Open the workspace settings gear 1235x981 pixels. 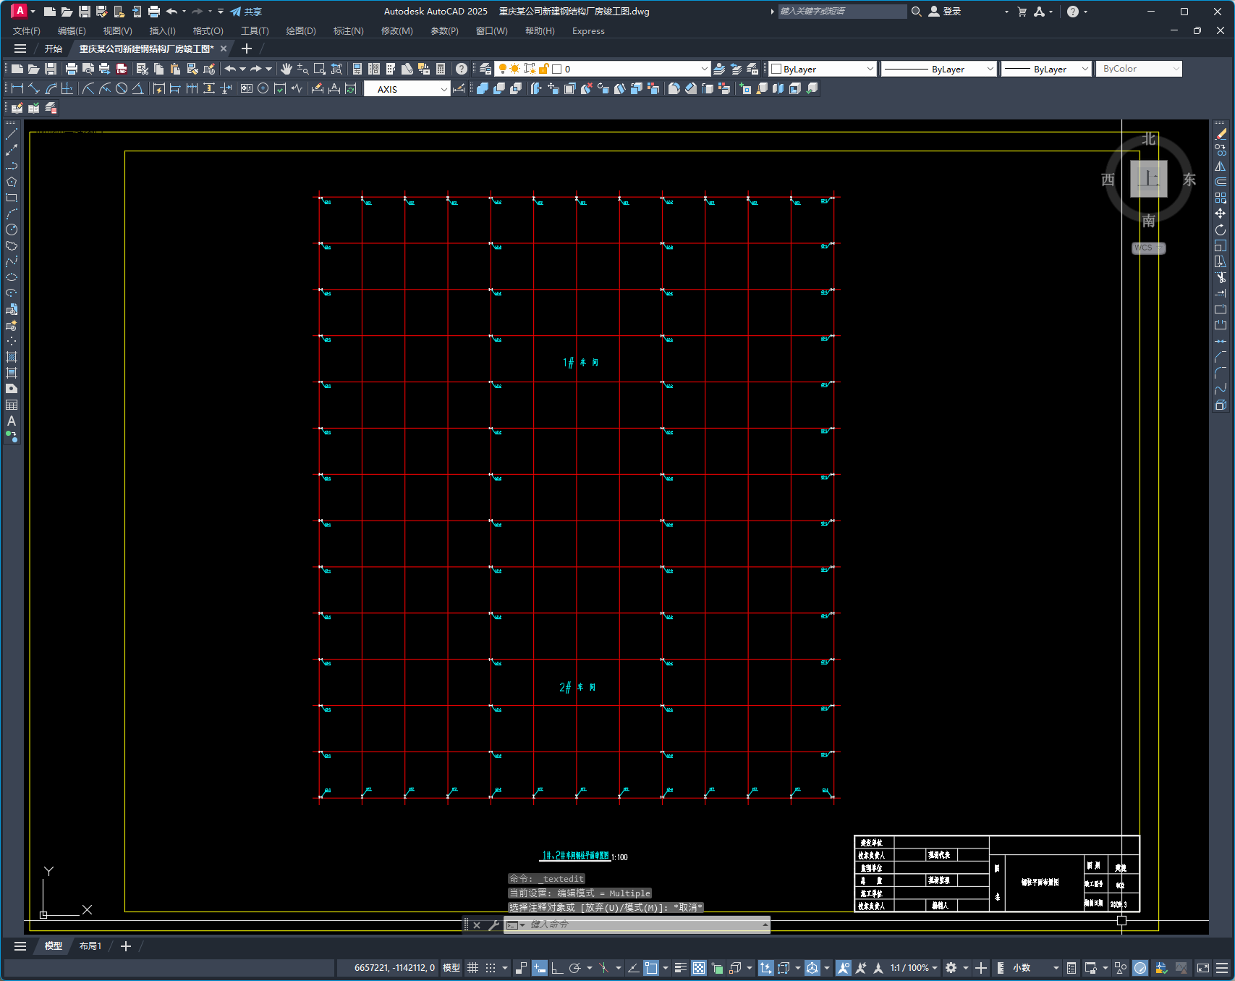951,968
